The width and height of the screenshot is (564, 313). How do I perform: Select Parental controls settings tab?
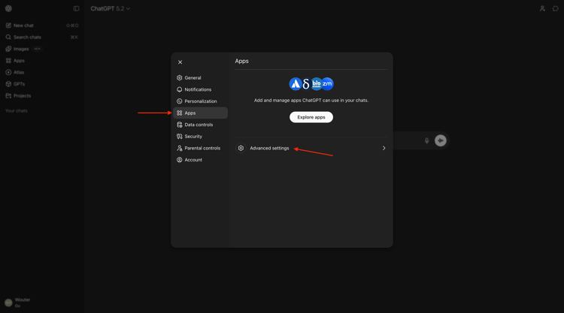(200, 149)
